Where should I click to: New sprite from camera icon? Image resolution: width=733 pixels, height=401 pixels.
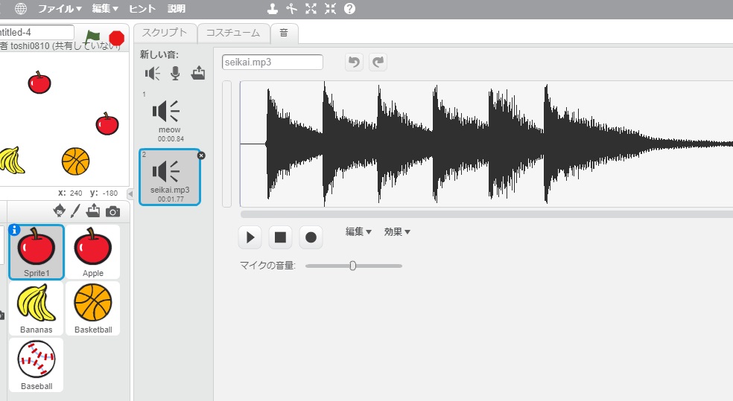[x=112, y=211]
